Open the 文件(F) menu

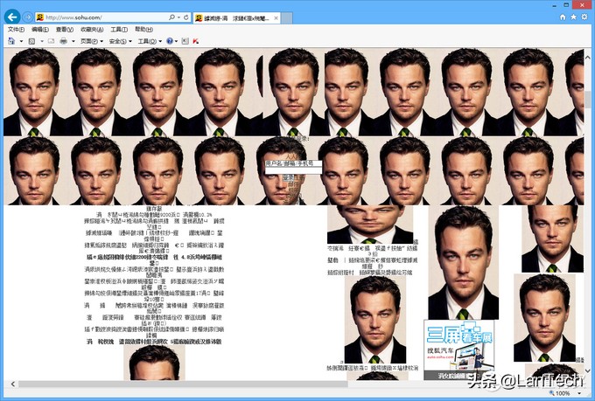pyautogui.click(x=16, y=29)
